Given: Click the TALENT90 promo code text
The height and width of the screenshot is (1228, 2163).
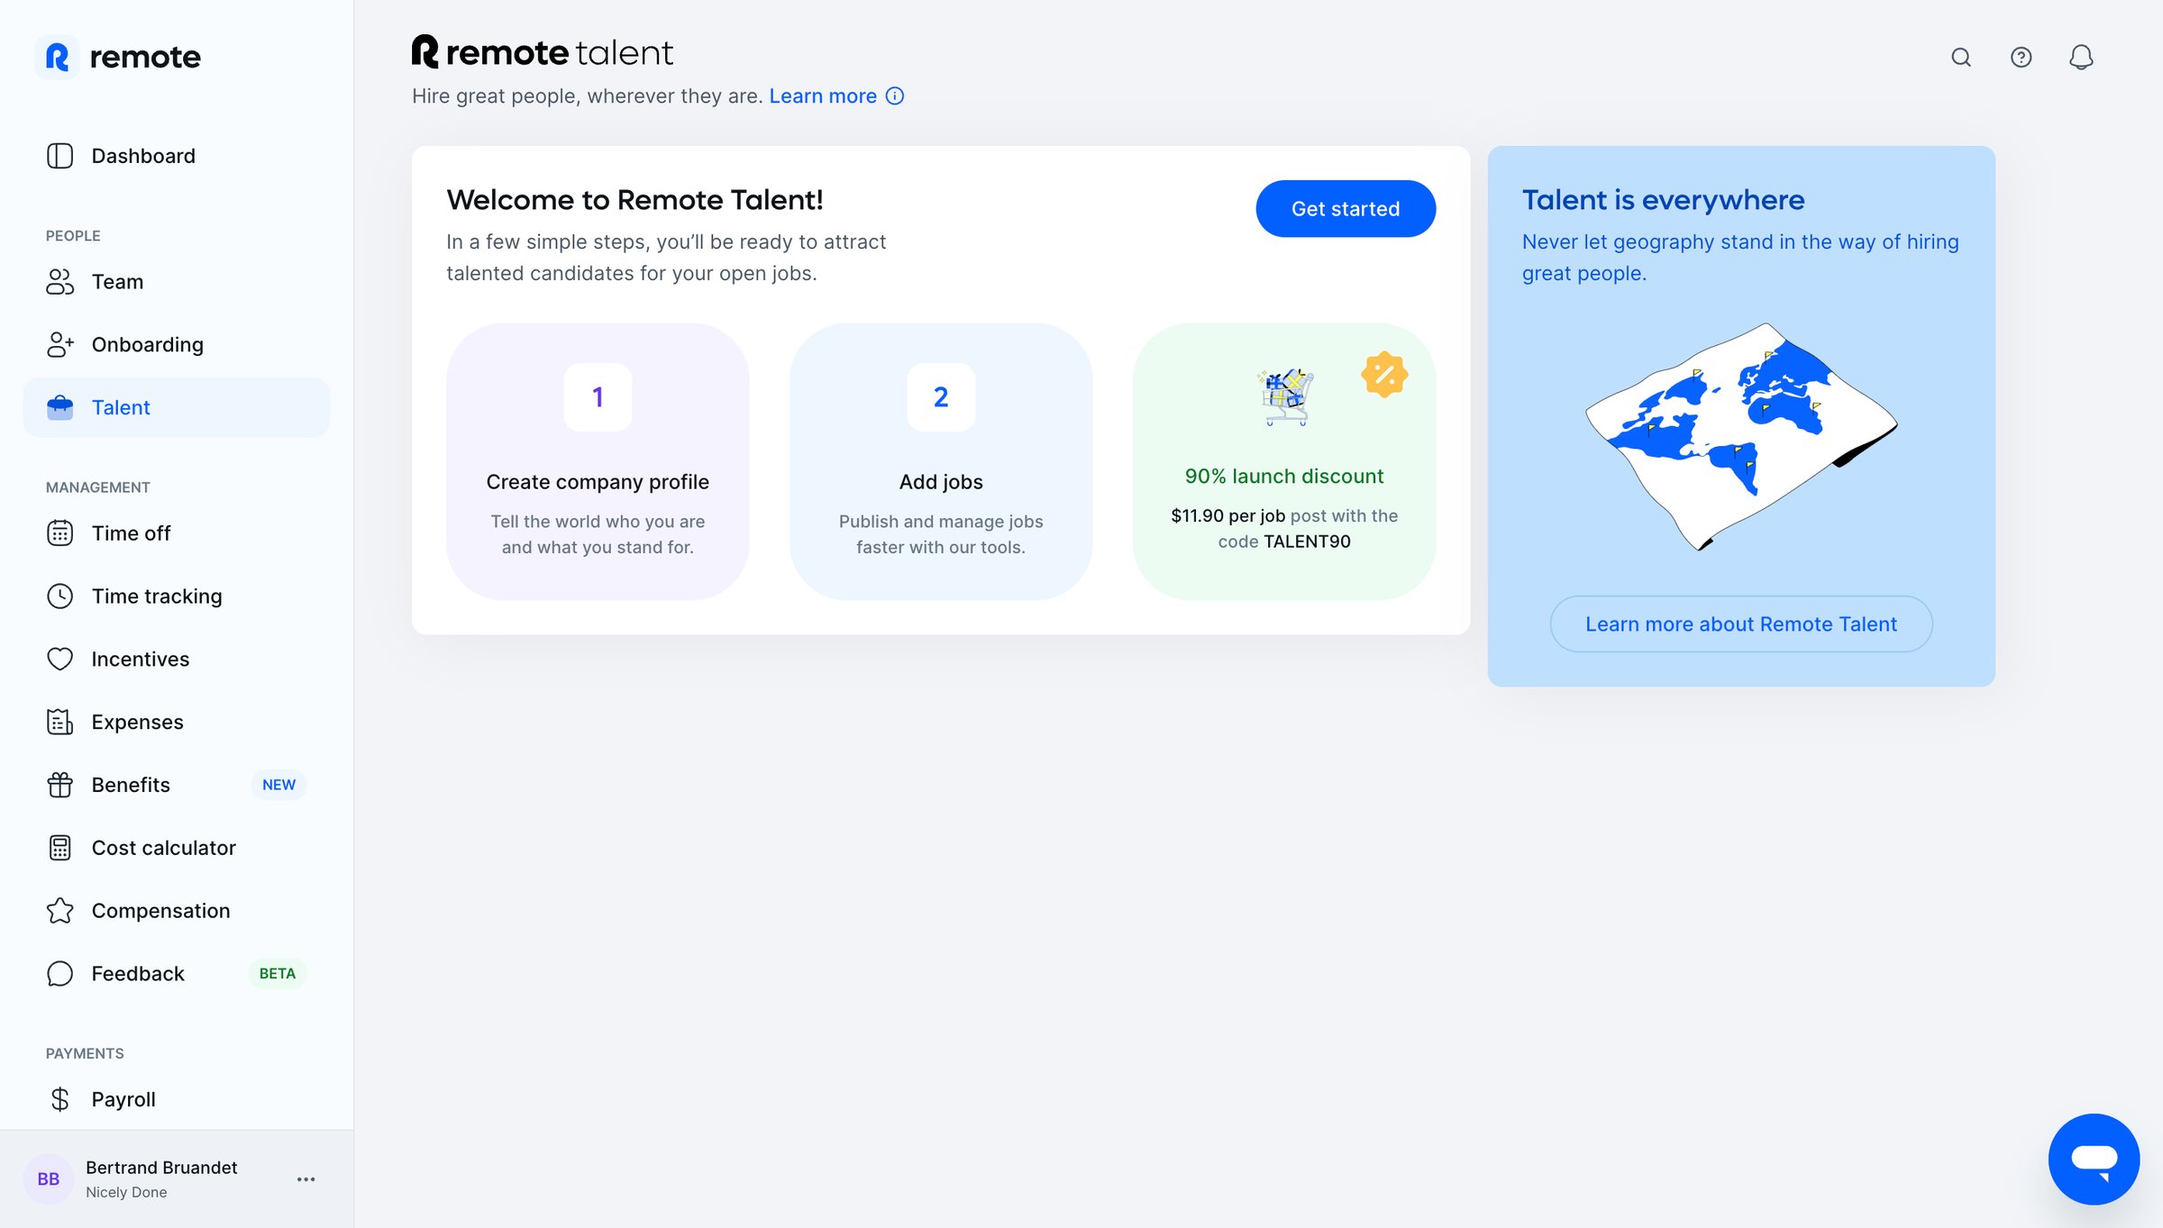Looking at the screenshot, I should click(x=1307, y=541).
